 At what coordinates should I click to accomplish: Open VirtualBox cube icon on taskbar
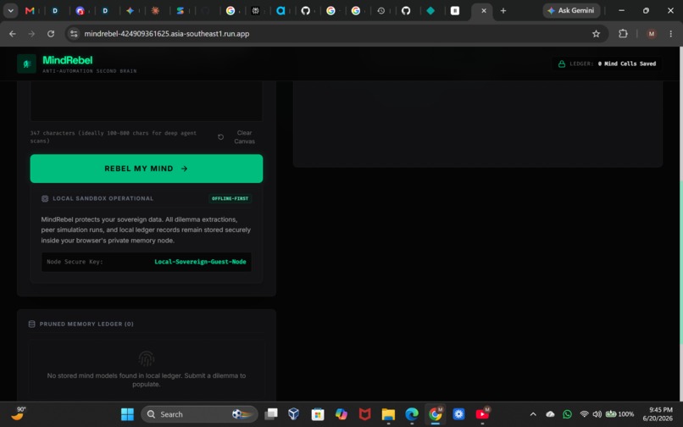(x=294, y=414)
